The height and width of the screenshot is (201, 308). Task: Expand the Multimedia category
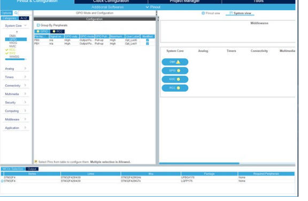[16, 94]
